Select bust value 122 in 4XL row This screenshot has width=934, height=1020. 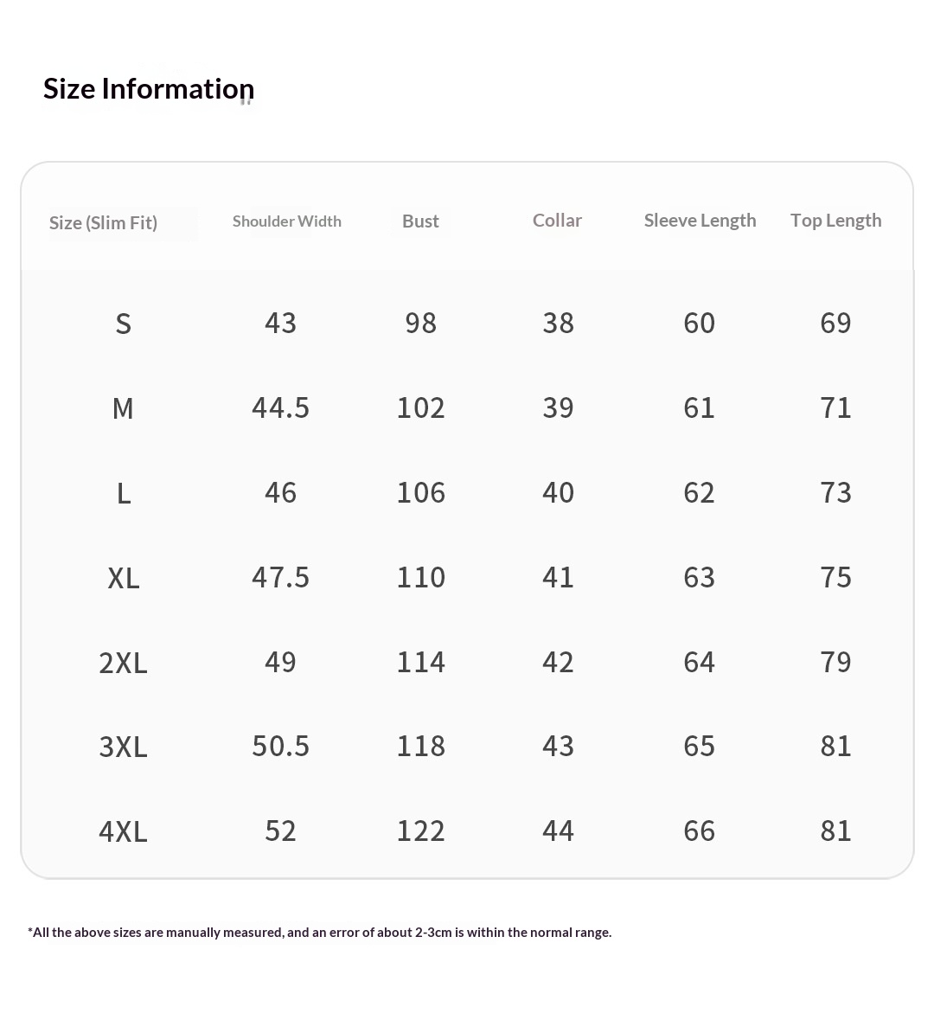pos(420,831)
